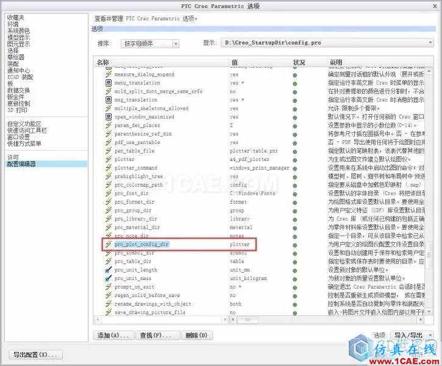Click the icon beside pro_material_dir
The image size is (442, 366).
coord(109,227)
